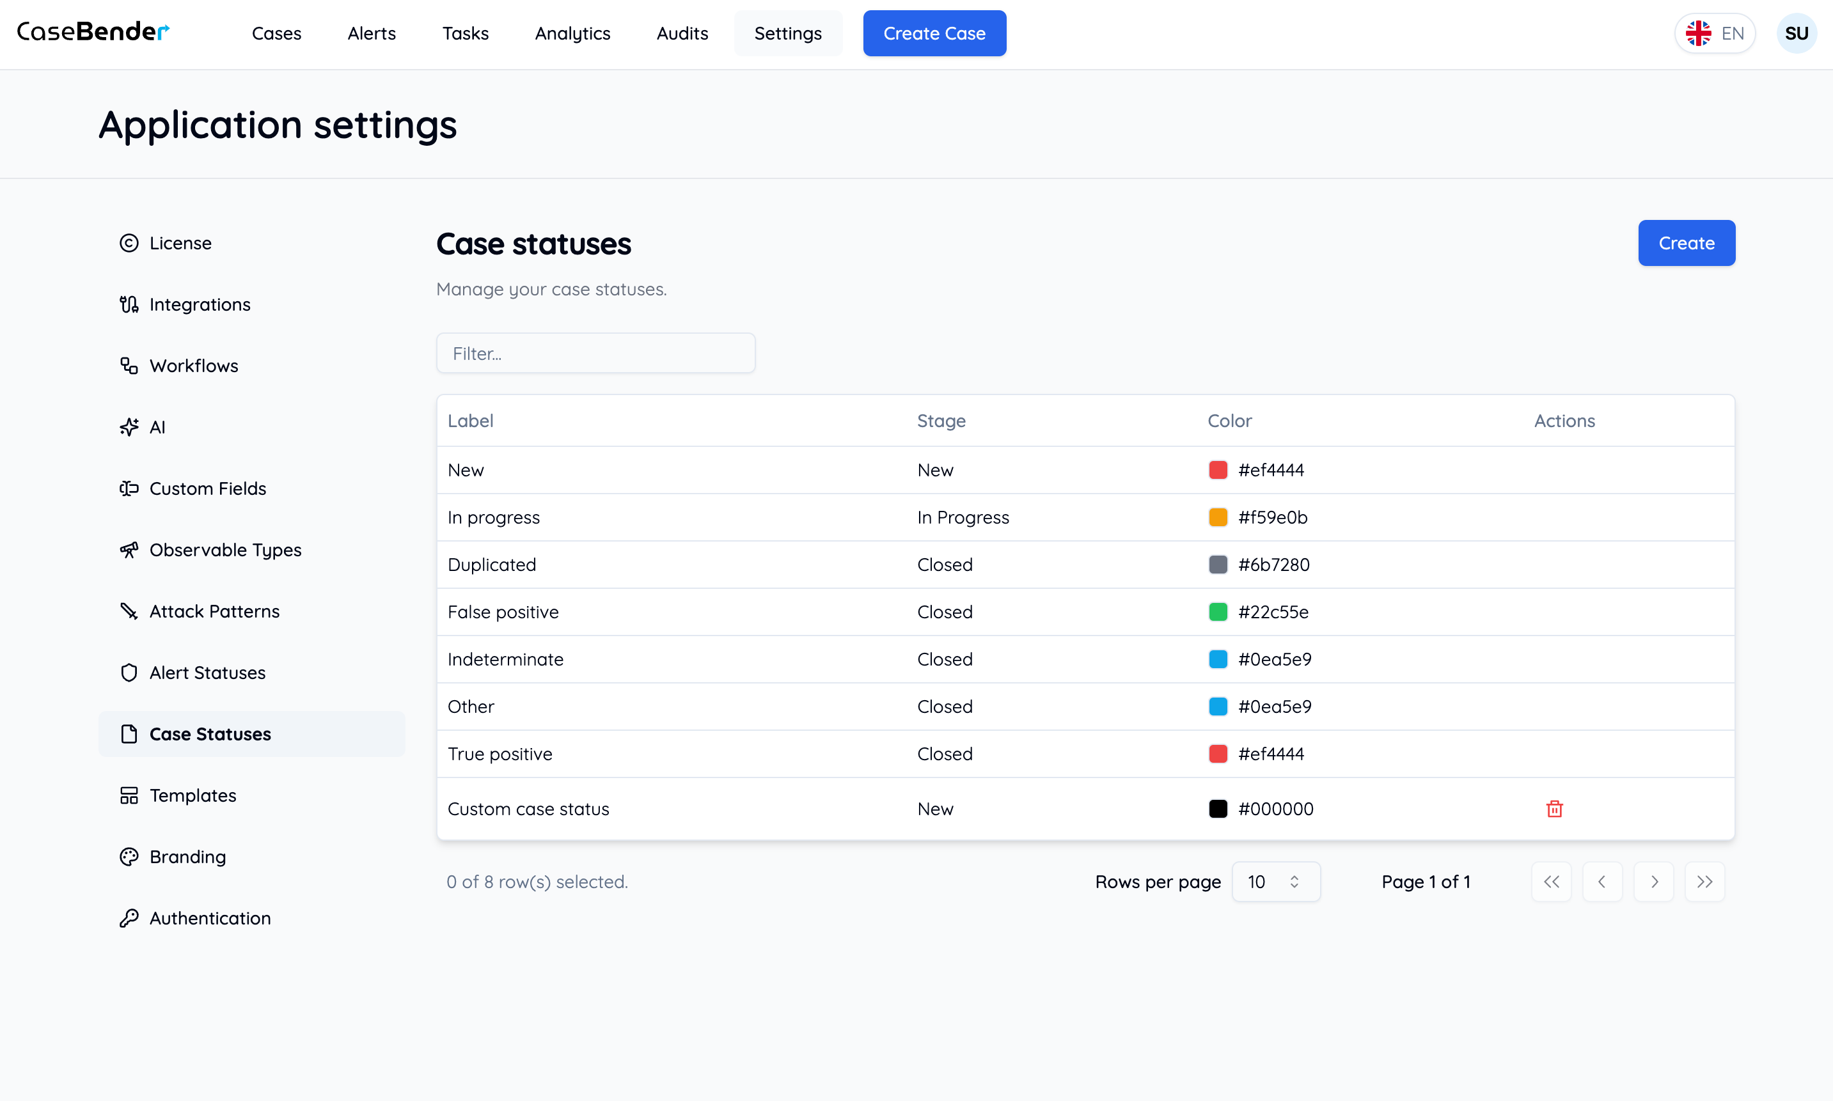Click inside the Filter input field
The height and width of the screenshot is (1101, 1833).
tap(595, 353)
